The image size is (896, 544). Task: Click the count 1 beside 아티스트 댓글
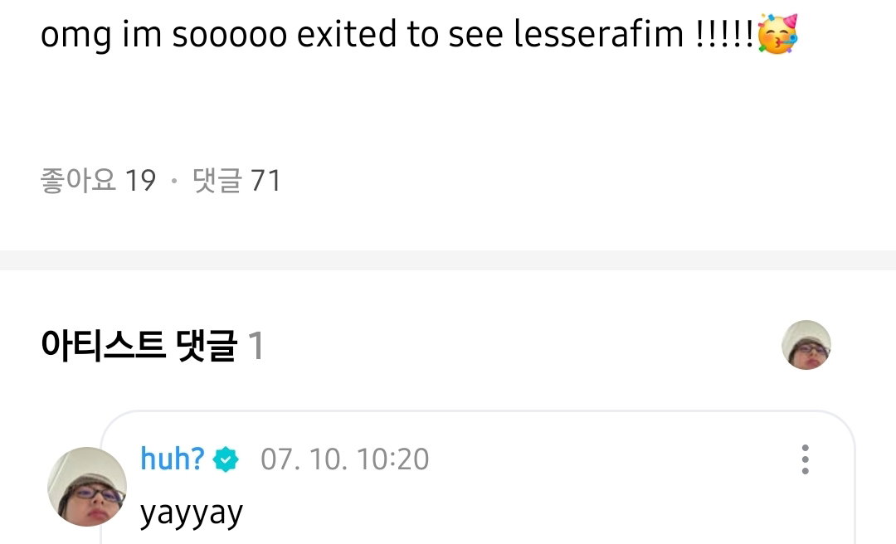[x=256, y=346]
